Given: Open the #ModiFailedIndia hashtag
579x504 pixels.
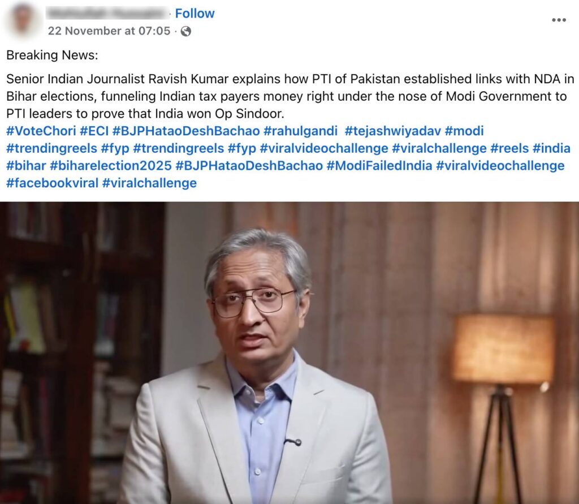Looking at the screenshot, I should (x=379, y=166).
